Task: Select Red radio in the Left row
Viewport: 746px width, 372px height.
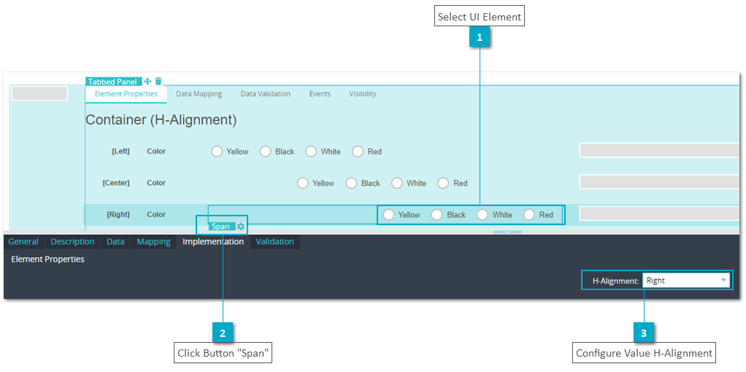Action: click(x=358, y=151)
